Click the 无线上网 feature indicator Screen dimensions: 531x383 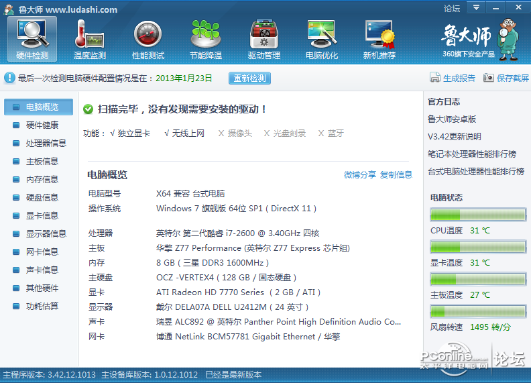(184, 133)
